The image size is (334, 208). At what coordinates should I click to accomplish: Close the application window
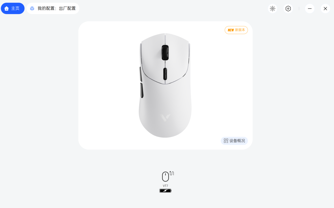tap(325, 9)
